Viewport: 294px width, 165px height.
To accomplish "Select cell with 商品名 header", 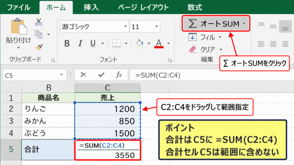I will (48, 98).
